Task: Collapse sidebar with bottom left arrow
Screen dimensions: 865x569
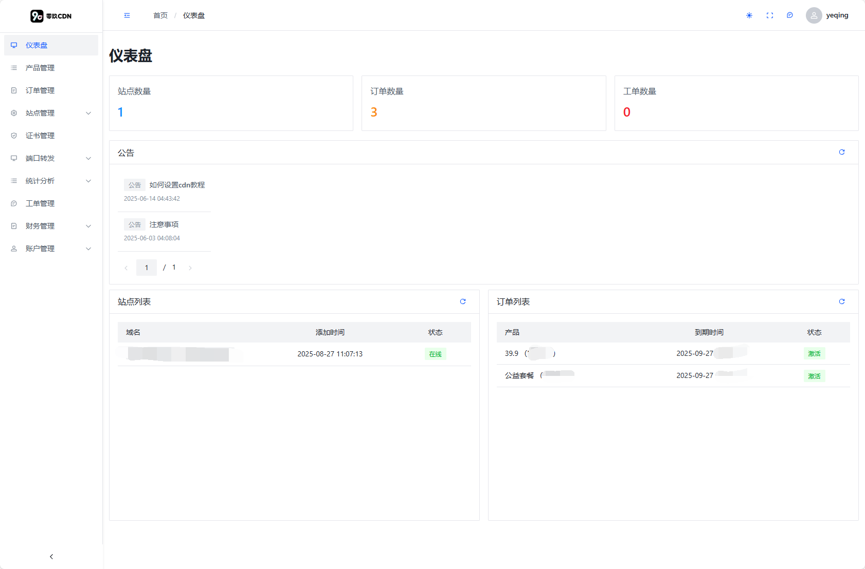Action: coord(51,557)
